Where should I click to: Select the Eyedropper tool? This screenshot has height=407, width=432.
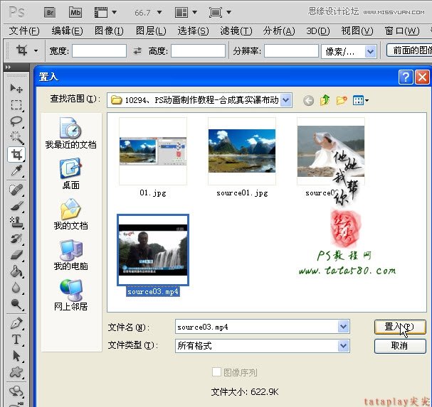click(16, 170)
